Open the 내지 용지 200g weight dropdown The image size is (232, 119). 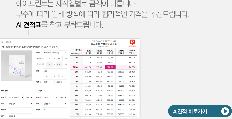(x=63, y=98)
